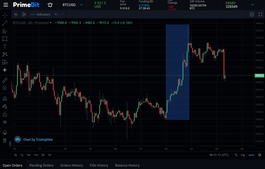Click the alarm bell notifications icon
The image size is (265, 169).
(x=50, y=5)
